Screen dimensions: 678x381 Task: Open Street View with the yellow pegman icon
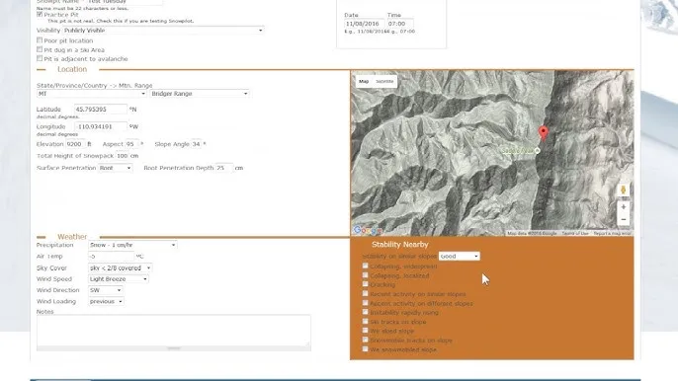623,190
